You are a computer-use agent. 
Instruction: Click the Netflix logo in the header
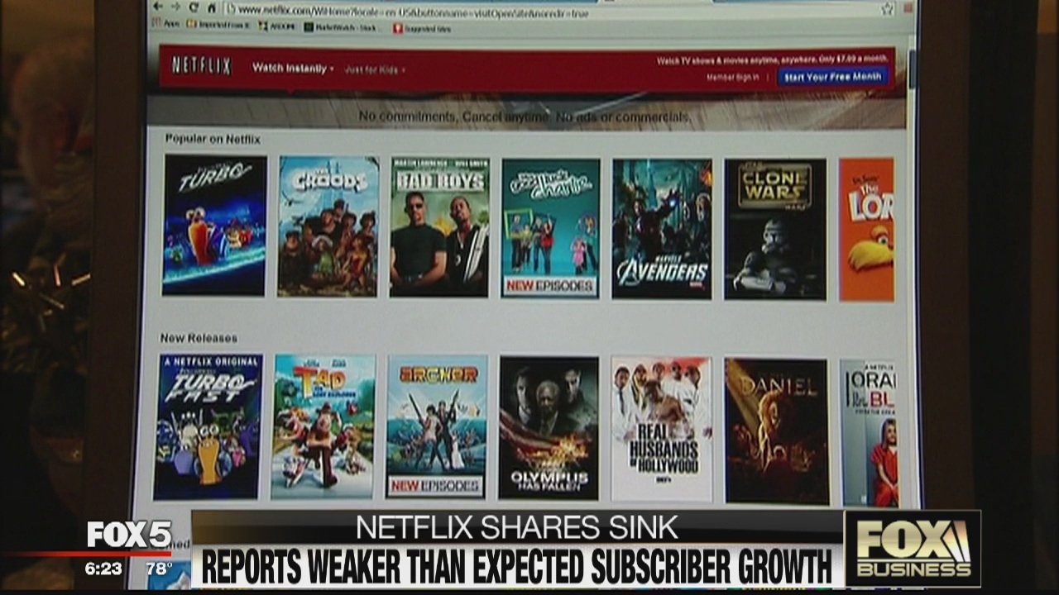click(x=203, y=68)
